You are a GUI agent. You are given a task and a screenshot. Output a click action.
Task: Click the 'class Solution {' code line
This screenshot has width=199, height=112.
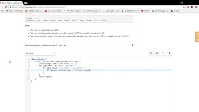tap(39, 59)
